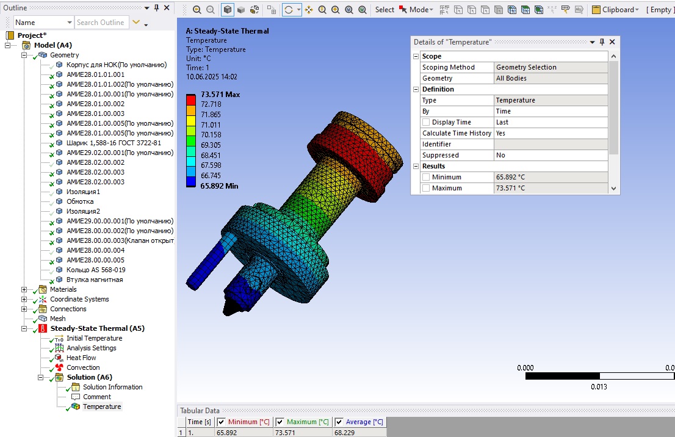This screenshot has width=675, height=437.
Task: Select the Solution Information item
Action: pos(113,387)
